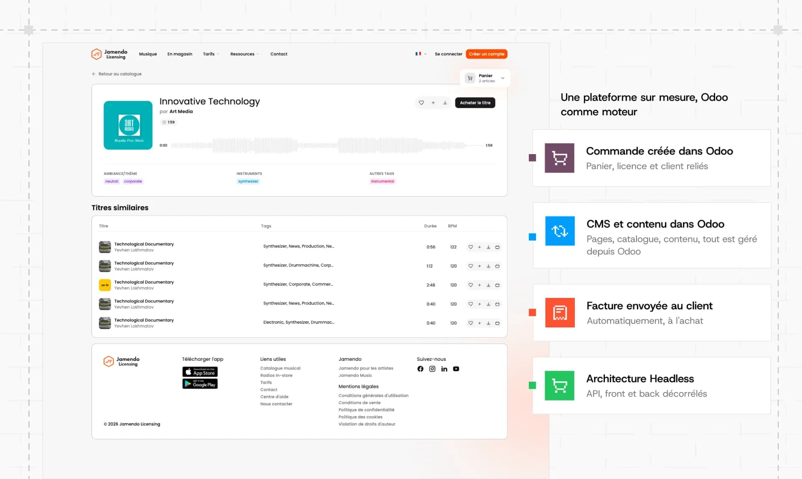Click the purple cart icon for Commande créée
Screen dimensions: 802x479
(x=559, y=158)
